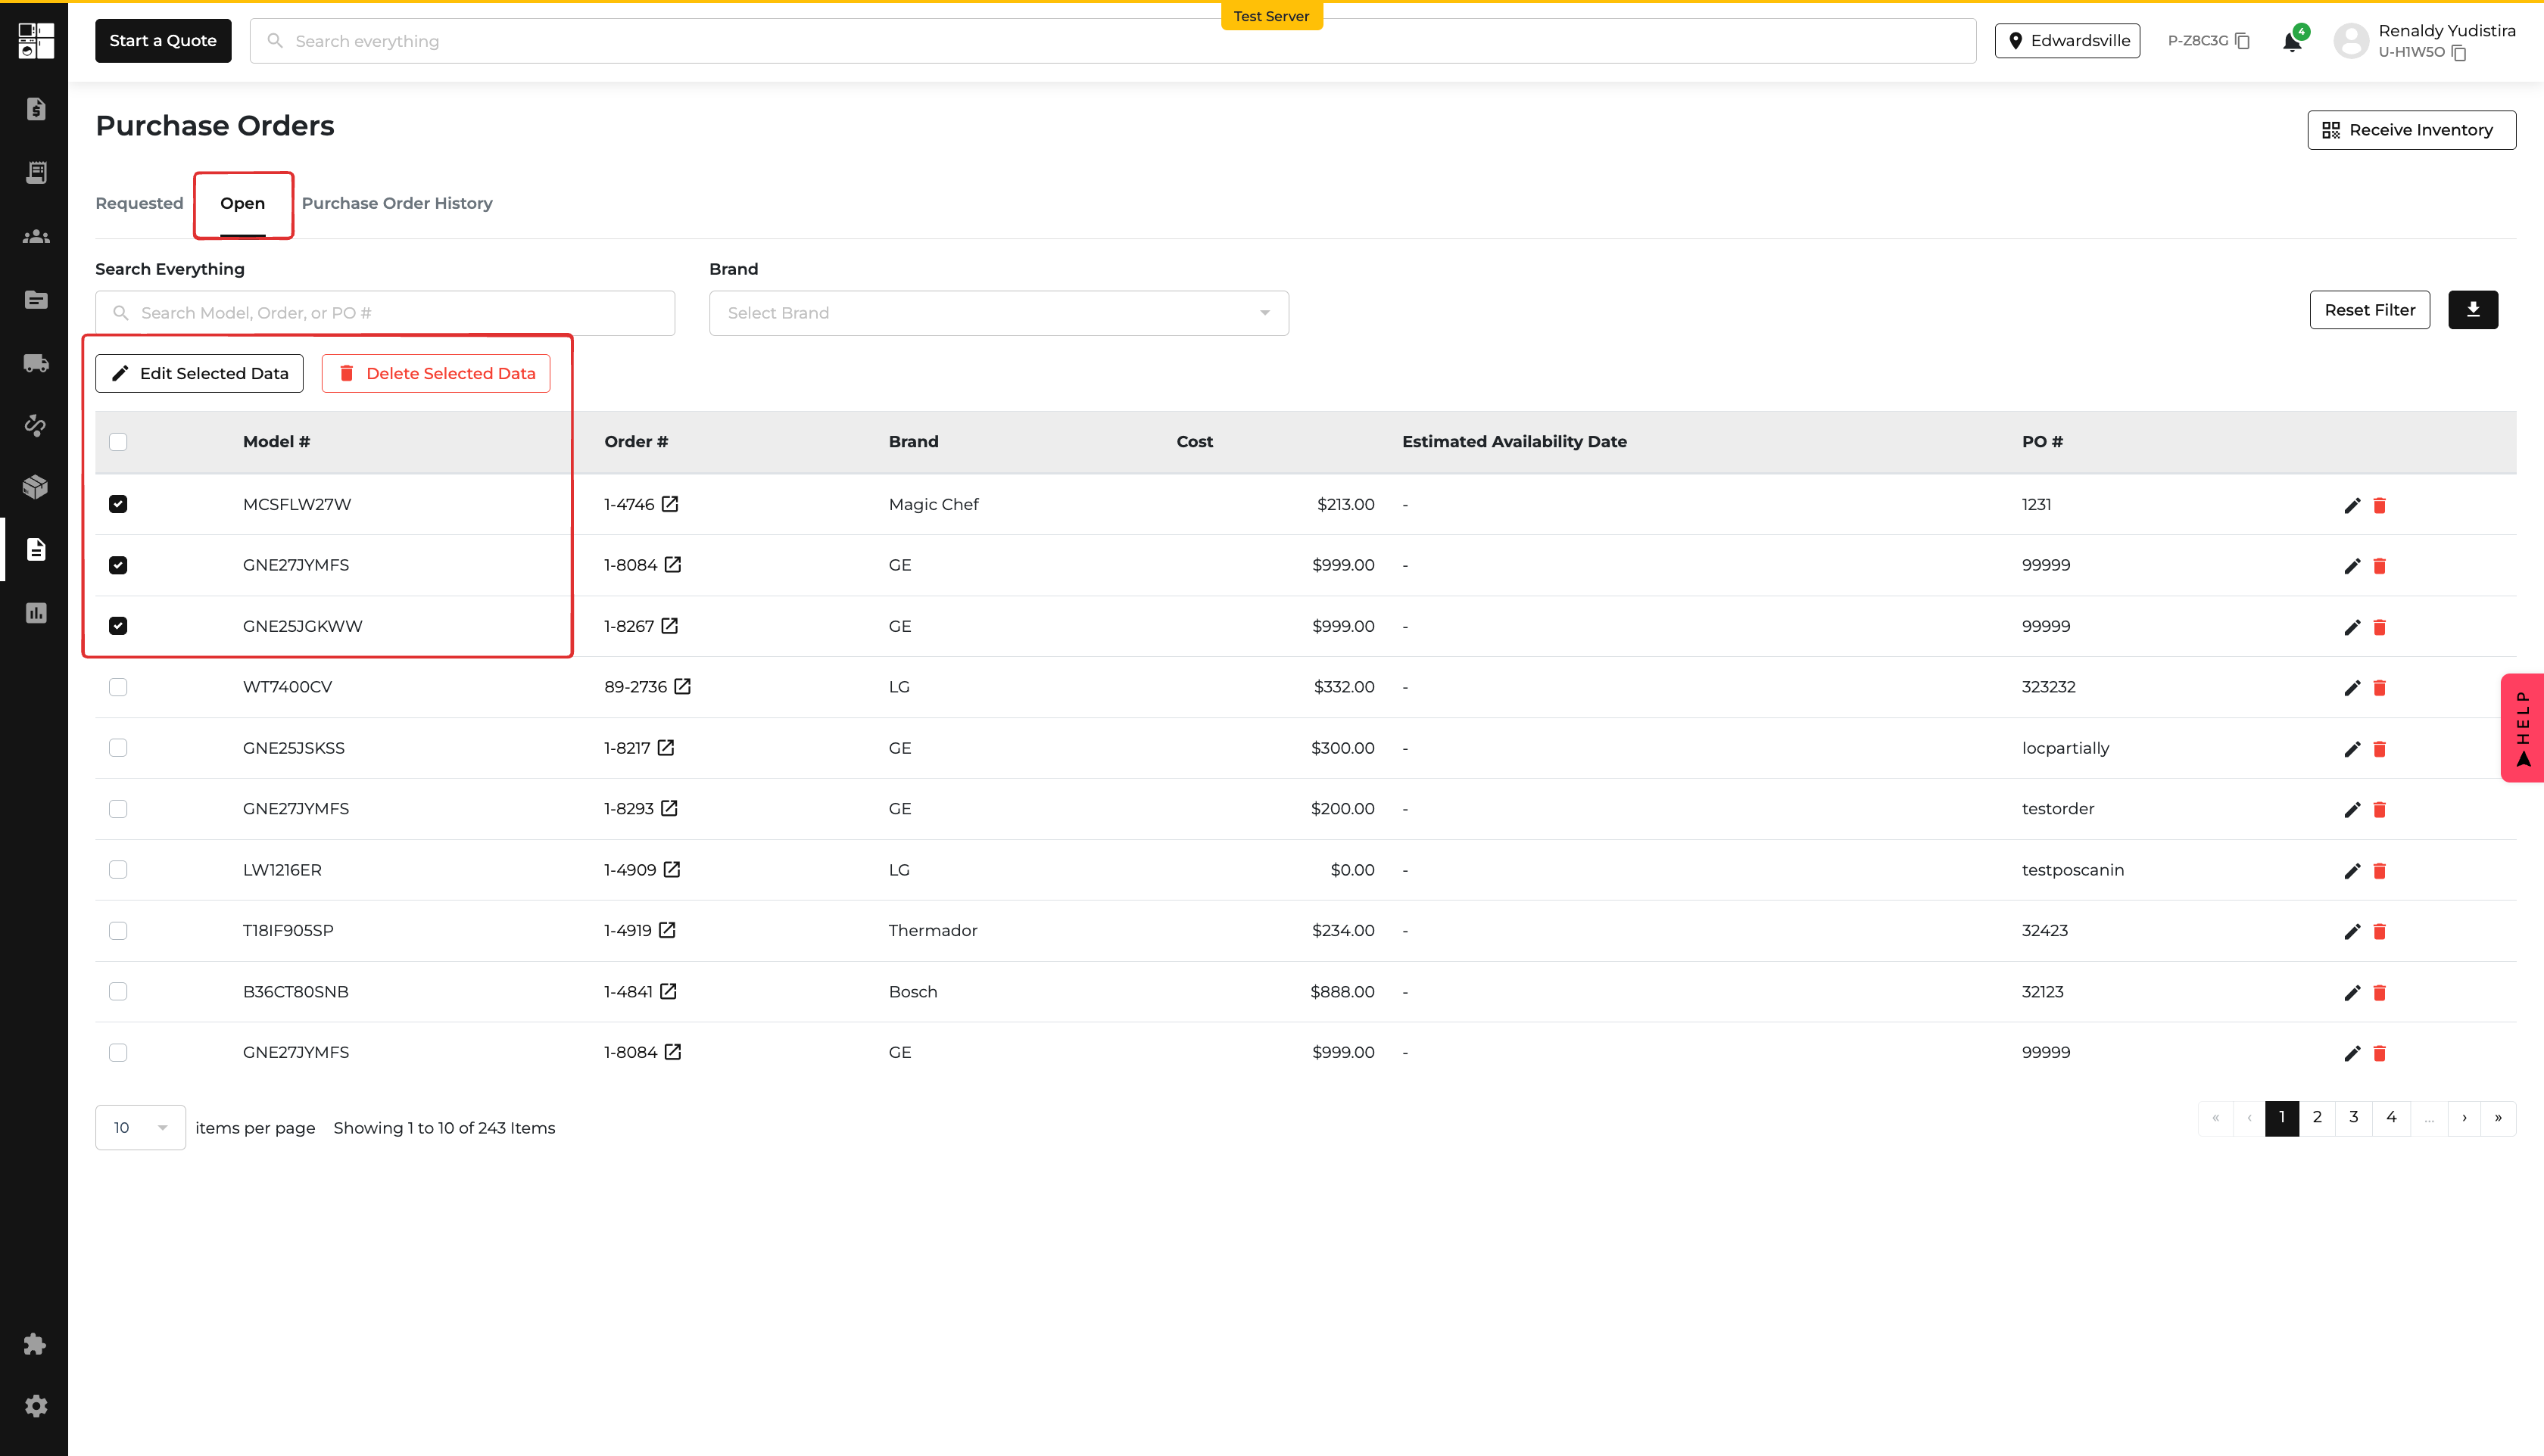Click the download export icon button
Screen dimensions: 2544x1456
(2472, 310)
